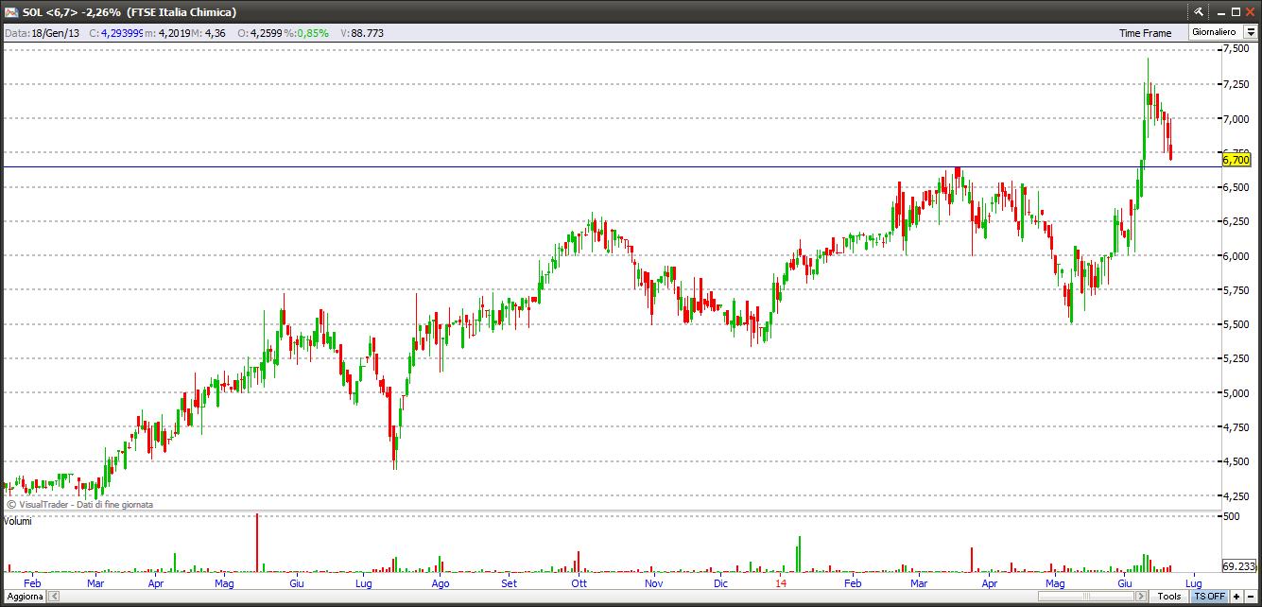
Task: Click the Volumi panel label
Action: pyautogui.click(x=17, y=521)
